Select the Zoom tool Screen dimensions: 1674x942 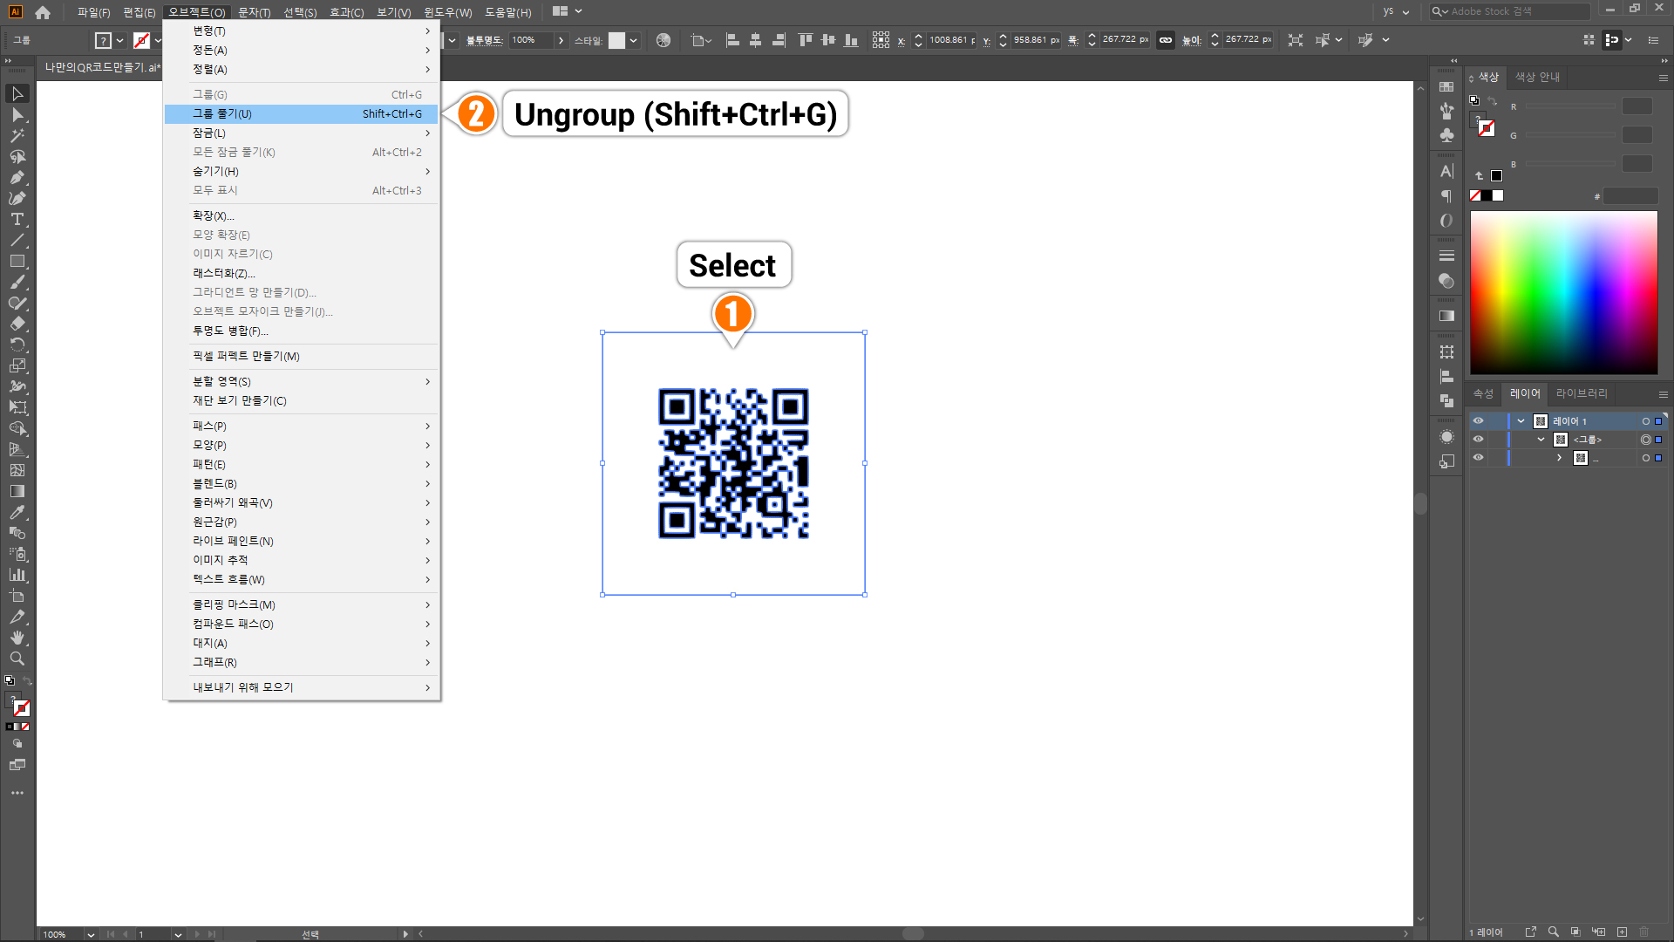(x=17, y=659)
